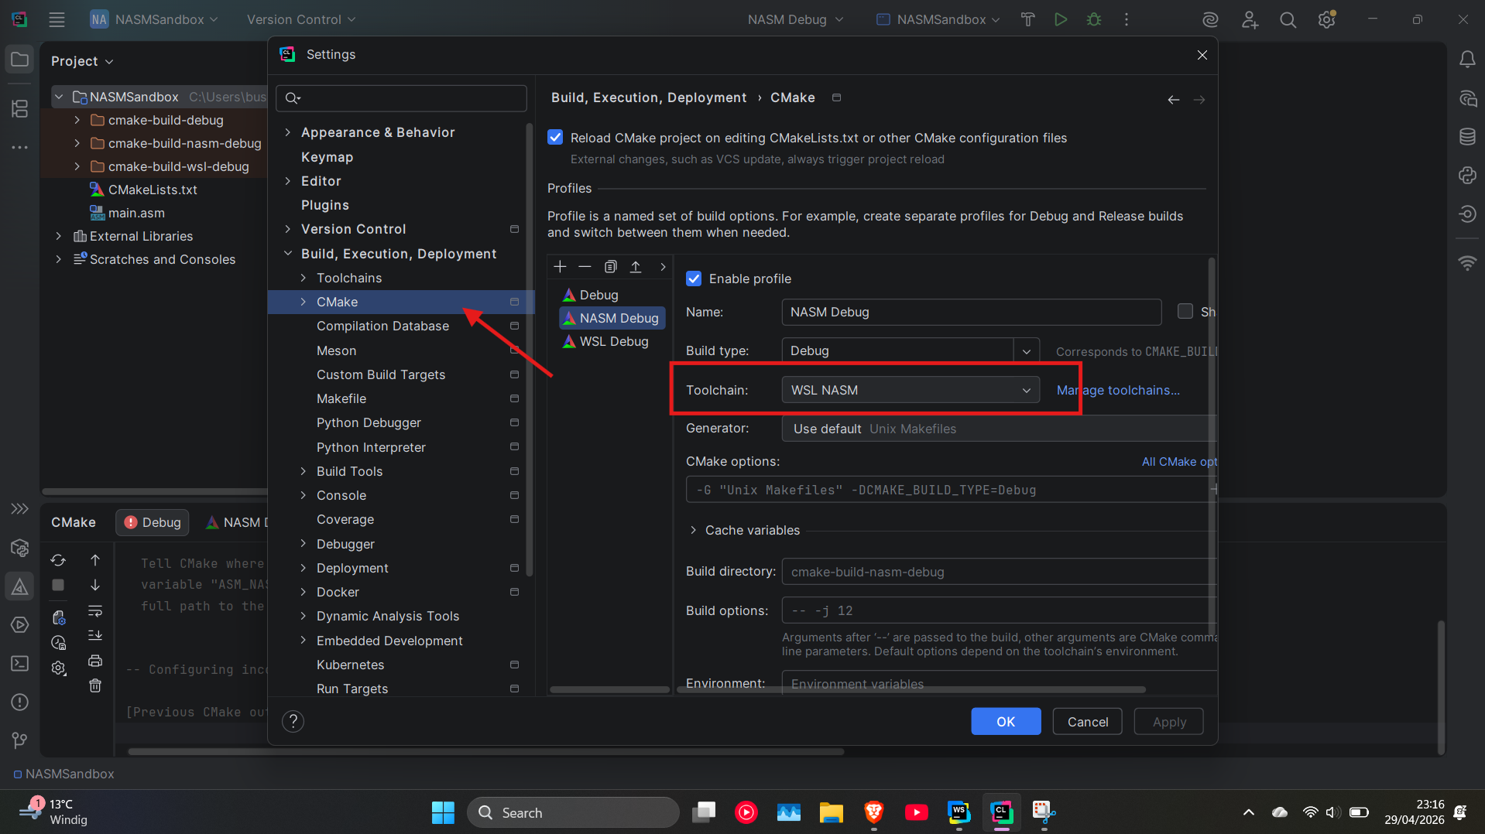This screenshot has width=1485, height=834.
Task: Click the Apply button
Action: coord(1169,722)
